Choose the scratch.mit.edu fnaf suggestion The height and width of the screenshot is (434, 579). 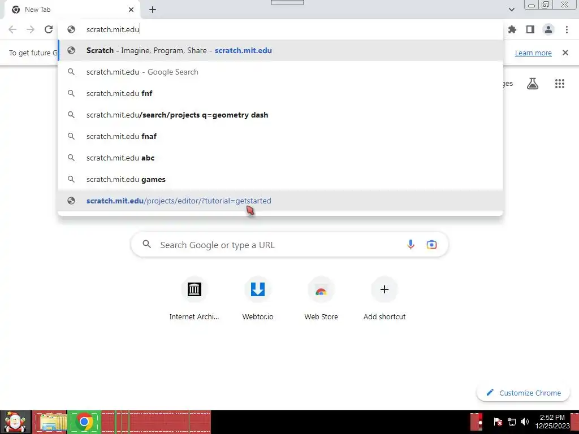[280, 136]
